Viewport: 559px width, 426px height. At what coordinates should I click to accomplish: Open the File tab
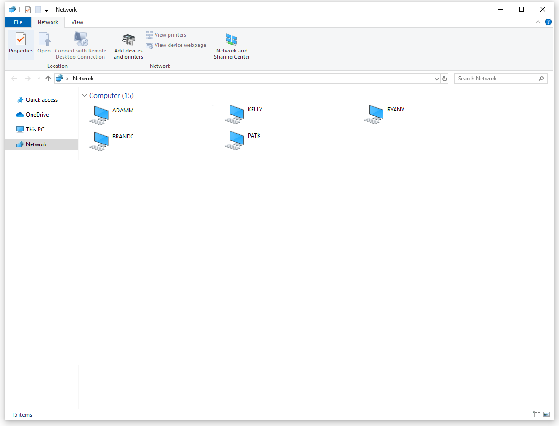18,22
